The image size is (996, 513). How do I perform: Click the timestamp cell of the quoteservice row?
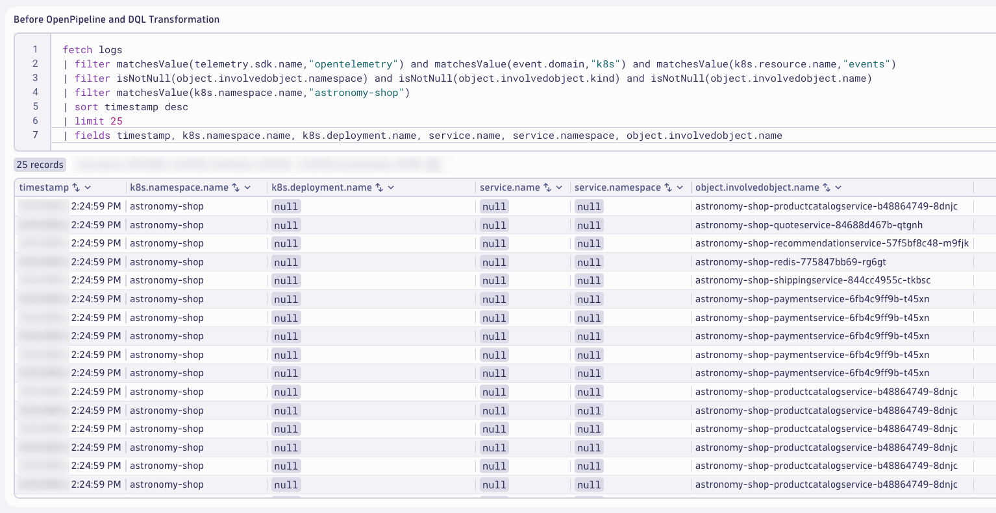[x=70, y=225]
